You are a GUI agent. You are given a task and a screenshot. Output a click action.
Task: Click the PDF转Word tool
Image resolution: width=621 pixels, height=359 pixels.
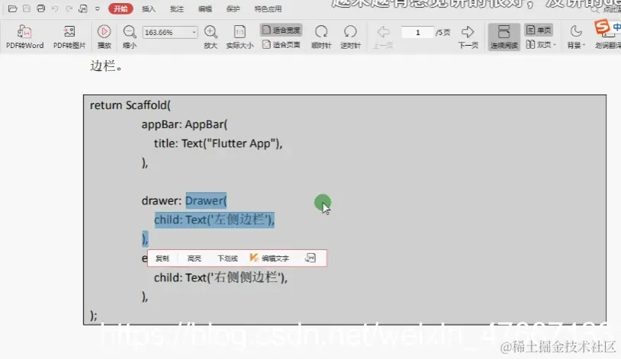click(24, 37)
